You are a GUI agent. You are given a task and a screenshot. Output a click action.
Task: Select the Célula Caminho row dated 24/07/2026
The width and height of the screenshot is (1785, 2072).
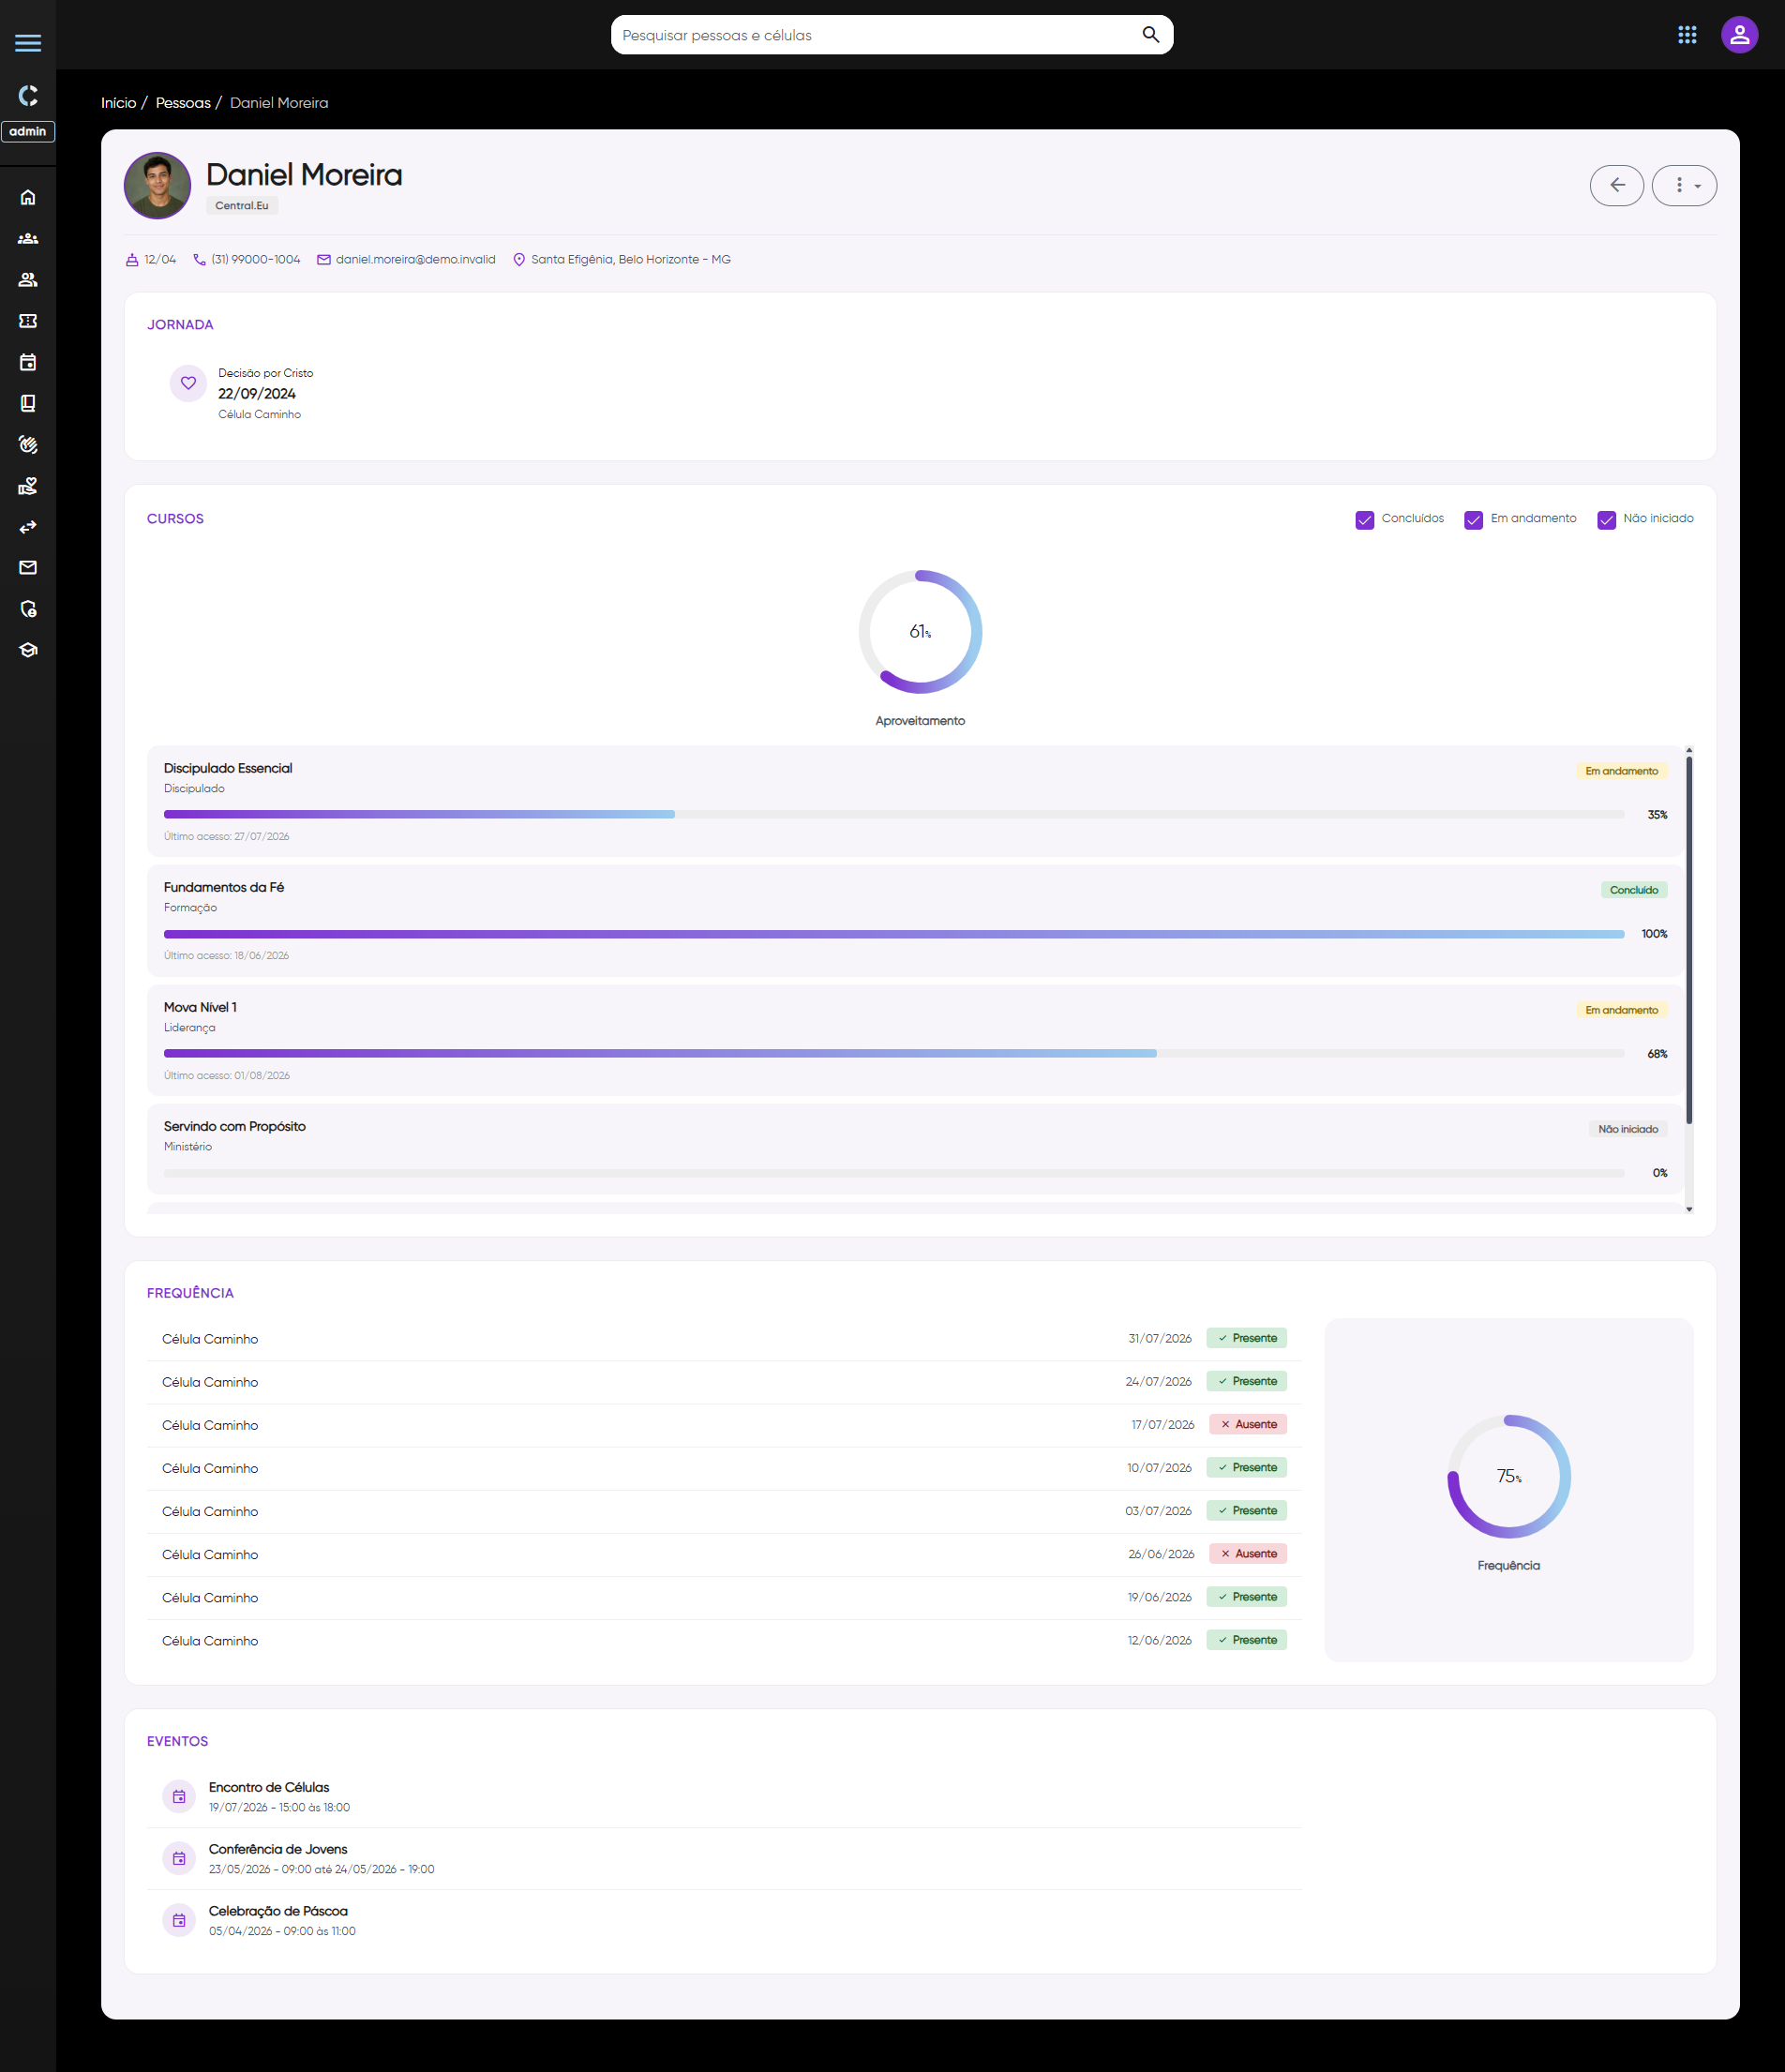724,1381
